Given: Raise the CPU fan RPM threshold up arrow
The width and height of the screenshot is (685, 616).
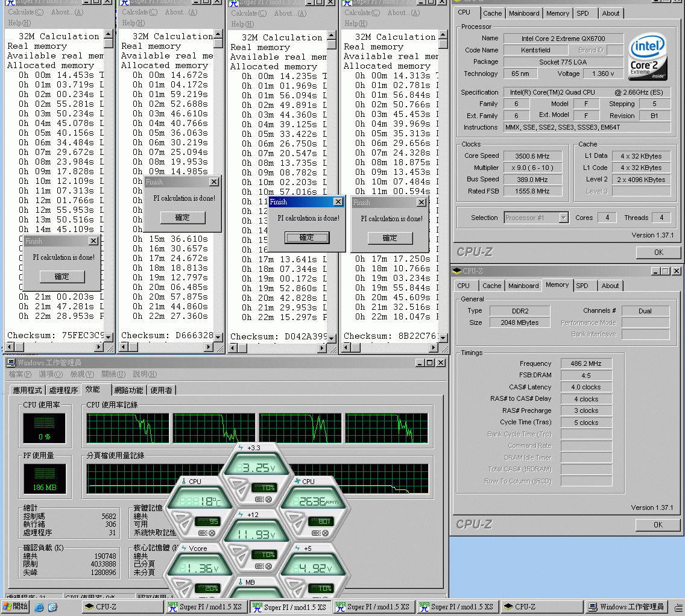Looking at the screenshot, I should (292, 517).
